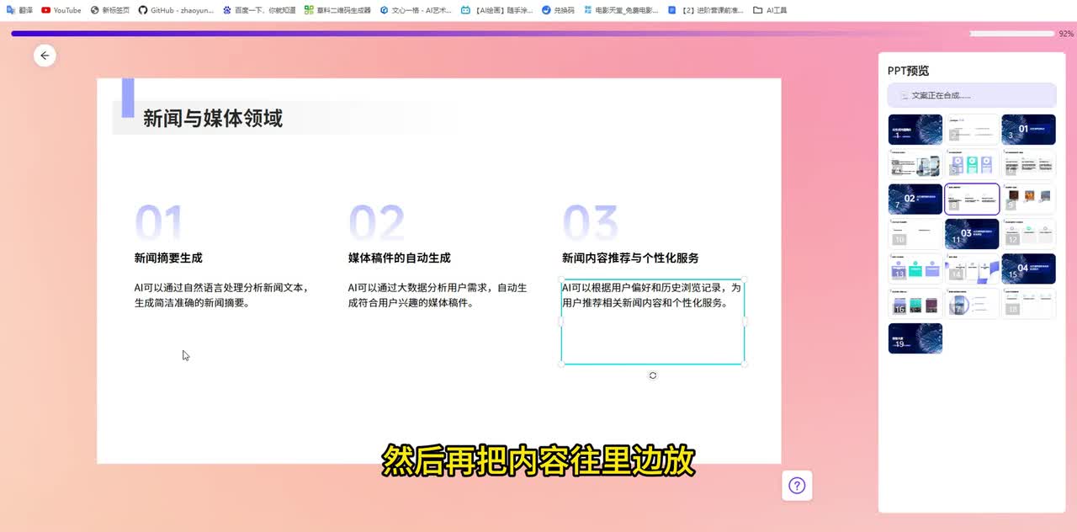Select slide 11 thumbnail with the 03 section cover
Image resolution: width=1077 pixels, height=532 pixels.
[971, 234]
